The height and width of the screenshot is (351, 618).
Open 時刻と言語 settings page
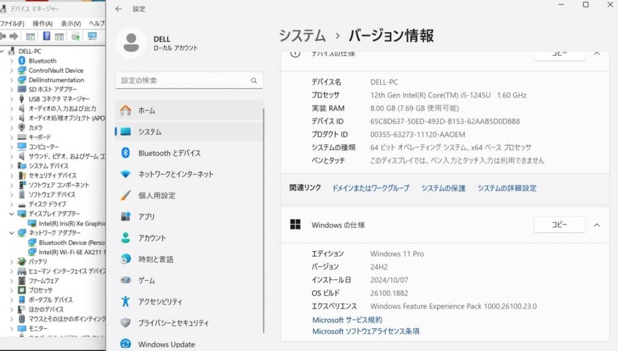189,259
